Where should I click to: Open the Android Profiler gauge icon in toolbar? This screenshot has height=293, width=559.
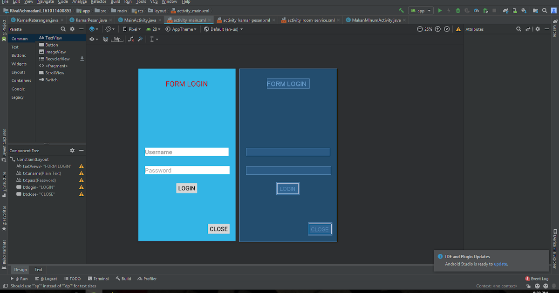(x=477, y=10)
